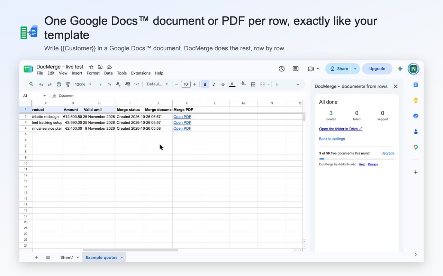Viewport: 443px width, 276px height.
Task: Toggle strikethrough formatting
Action: pyautogui.click(x=223, y=84)
